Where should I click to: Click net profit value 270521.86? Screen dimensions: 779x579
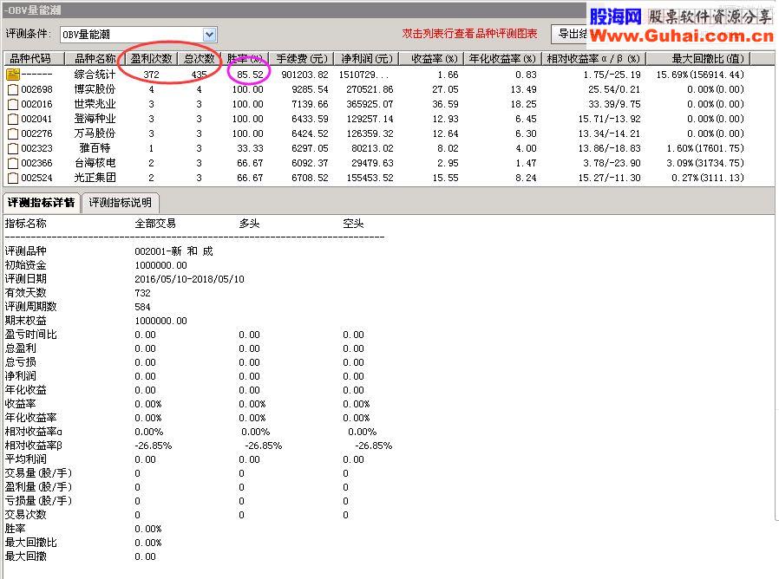tap(370, 89)
